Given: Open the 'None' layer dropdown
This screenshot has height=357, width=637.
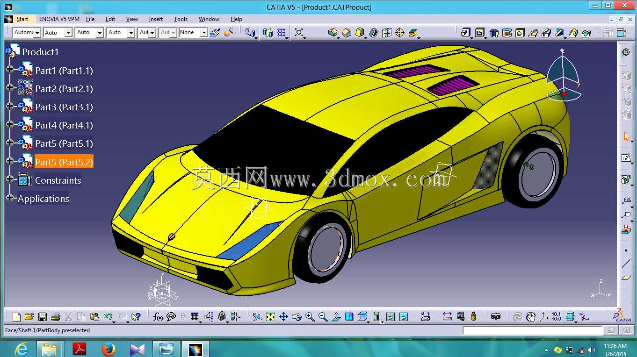Looking at the screenshot, I should click(x=204, y=32).
